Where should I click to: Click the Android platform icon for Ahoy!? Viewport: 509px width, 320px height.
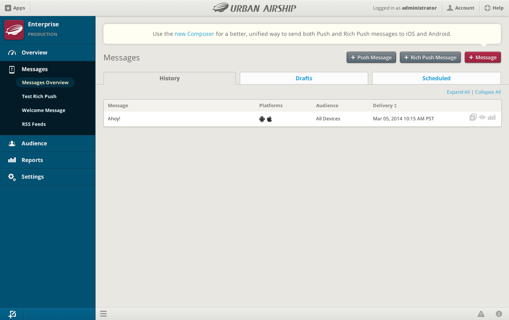coord(262,119)
